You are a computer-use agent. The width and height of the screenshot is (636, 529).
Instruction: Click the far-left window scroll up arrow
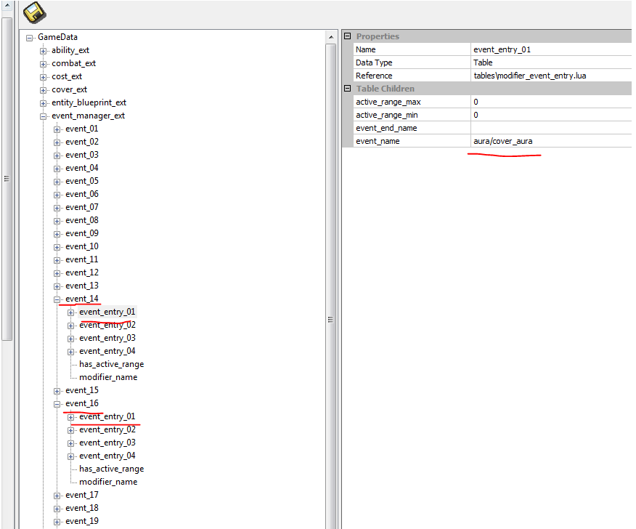pyautogui.click(x=7, y=5)
